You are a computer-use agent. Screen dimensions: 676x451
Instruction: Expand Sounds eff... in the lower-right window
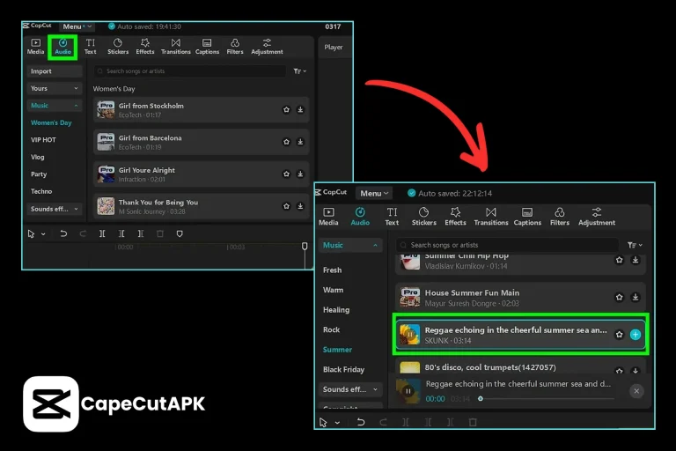[350, 389]
